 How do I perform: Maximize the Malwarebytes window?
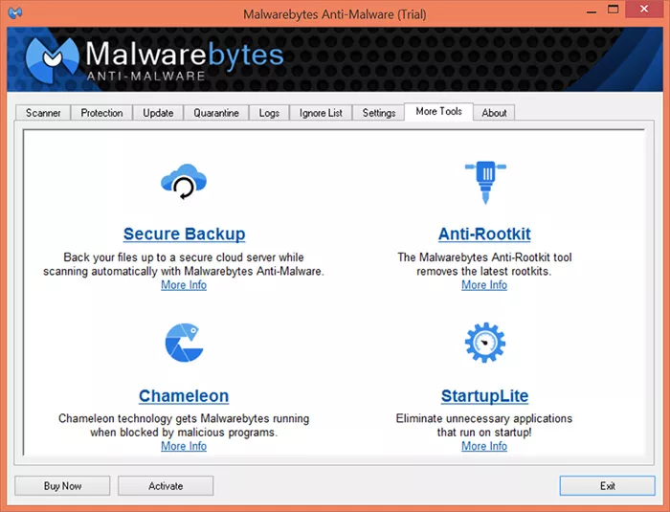tap(614, 10)
